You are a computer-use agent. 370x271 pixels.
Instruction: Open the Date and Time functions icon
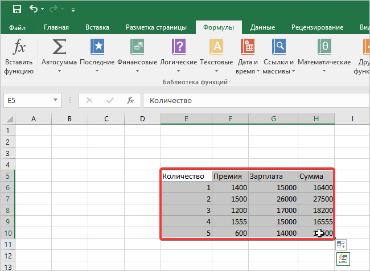[x=248, y=47]
